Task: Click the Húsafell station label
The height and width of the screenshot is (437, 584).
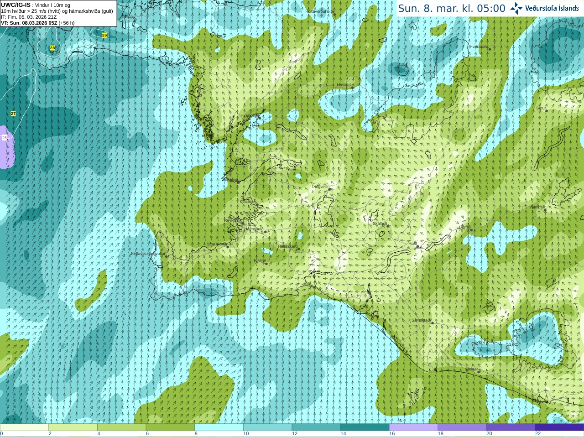Action: [344, 85]
